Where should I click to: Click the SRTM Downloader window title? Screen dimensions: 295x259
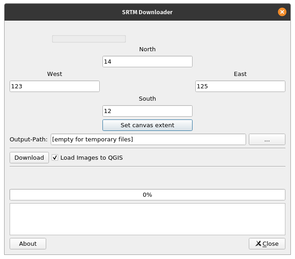(x=147, y=12)
